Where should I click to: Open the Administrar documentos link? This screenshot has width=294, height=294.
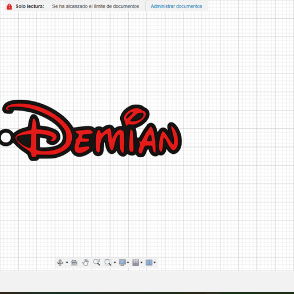176,6
